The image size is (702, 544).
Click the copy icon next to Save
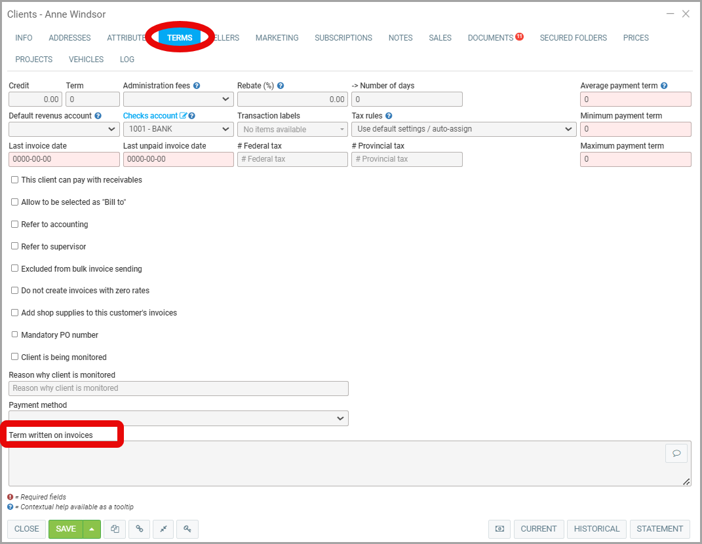coord(115,529)
